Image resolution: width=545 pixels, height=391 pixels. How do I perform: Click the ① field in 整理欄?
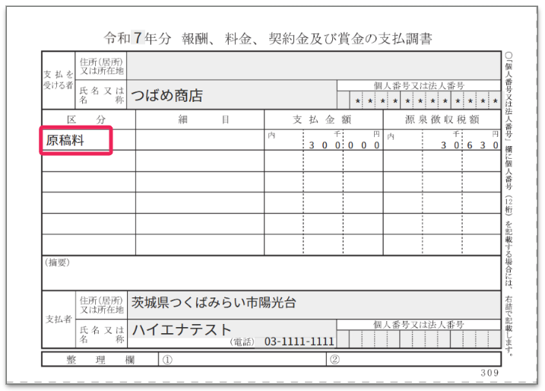click(242, 359)
